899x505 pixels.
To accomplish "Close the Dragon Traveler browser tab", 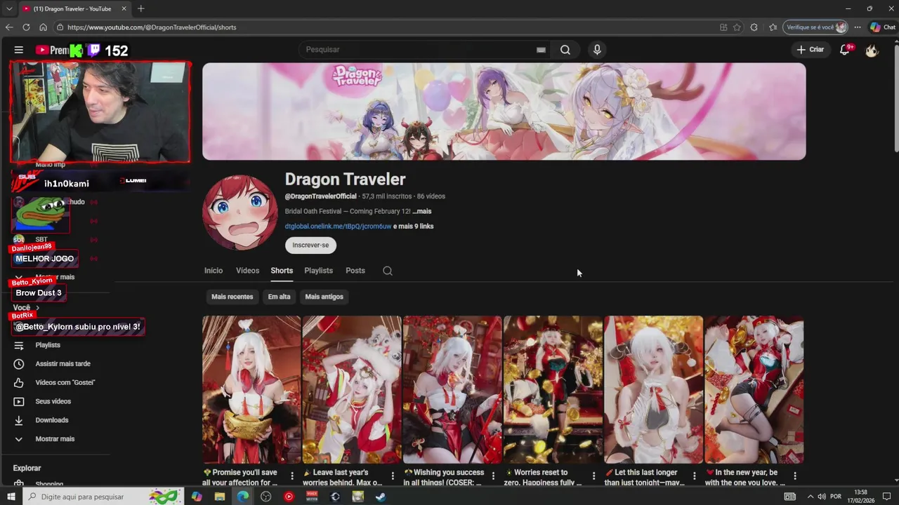I will point(124,8).
